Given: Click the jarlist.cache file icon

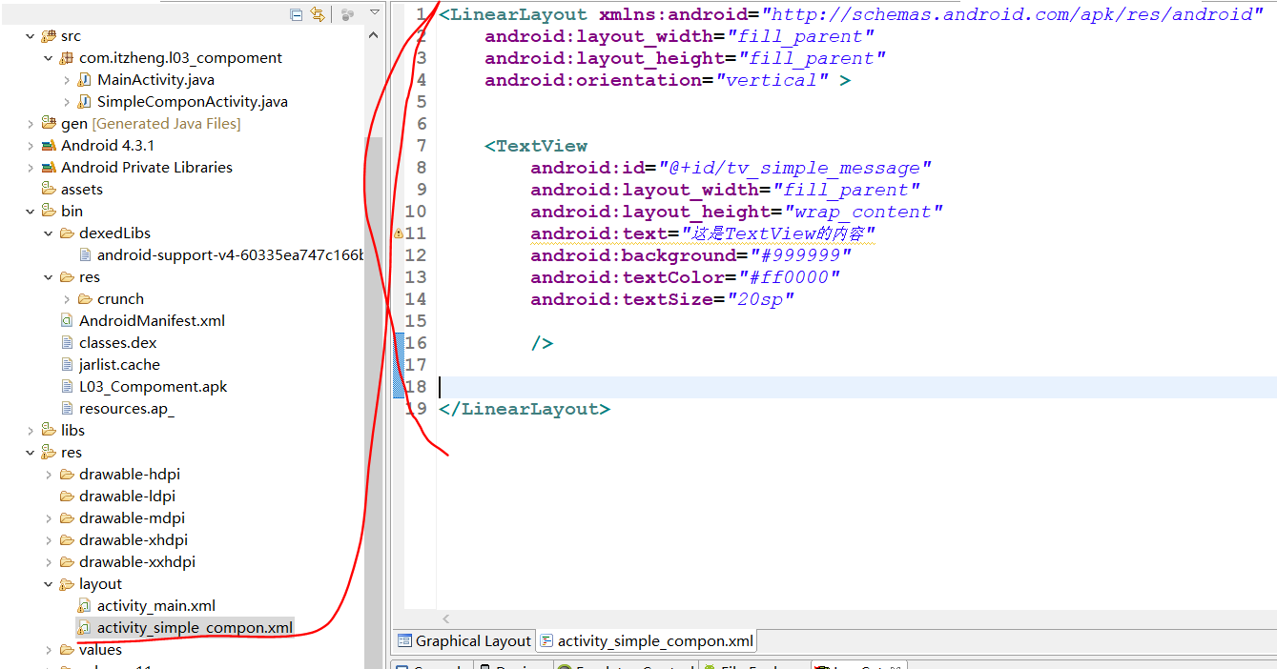Looking at the screenshot, I should click(67, 365).
